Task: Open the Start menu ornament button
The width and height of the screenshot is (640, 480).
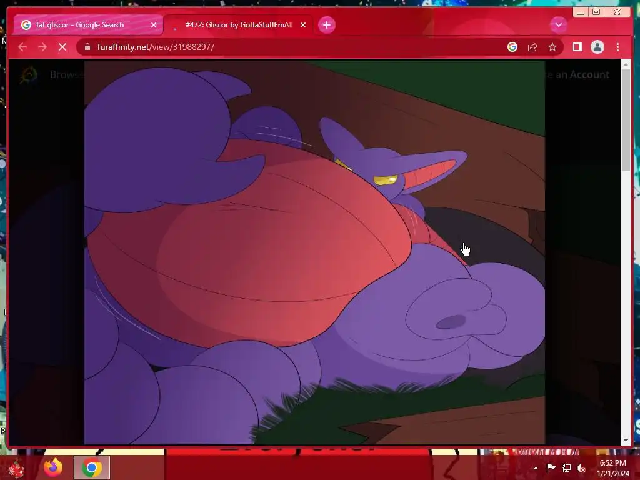Action: (16, 469)
